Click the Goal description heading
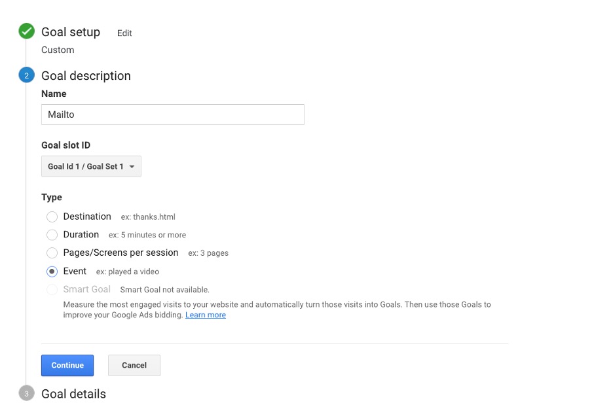Image resolution: width=592 pixels, height=403 pixels. [86, 75]
